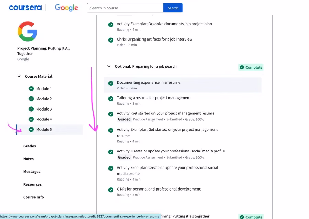
Task: Open the Notes page
Action: pos(28,159)
